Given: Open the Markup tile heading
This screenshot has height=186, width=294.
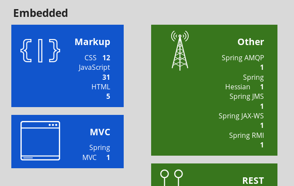Looking at the screenshot, I should click(92, 42).
